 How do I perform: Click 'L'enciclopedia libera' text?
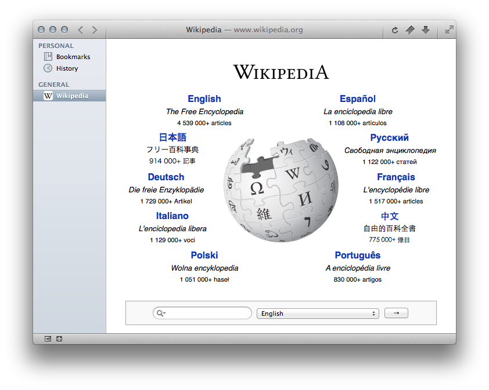[x=172, y=228]
